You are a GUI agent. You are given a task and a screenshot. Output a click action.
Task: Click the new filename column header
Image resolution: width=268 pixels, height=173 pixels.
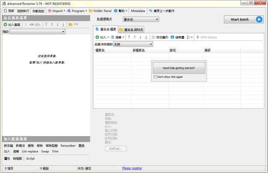pyautogui.click(x=150, y=50)
